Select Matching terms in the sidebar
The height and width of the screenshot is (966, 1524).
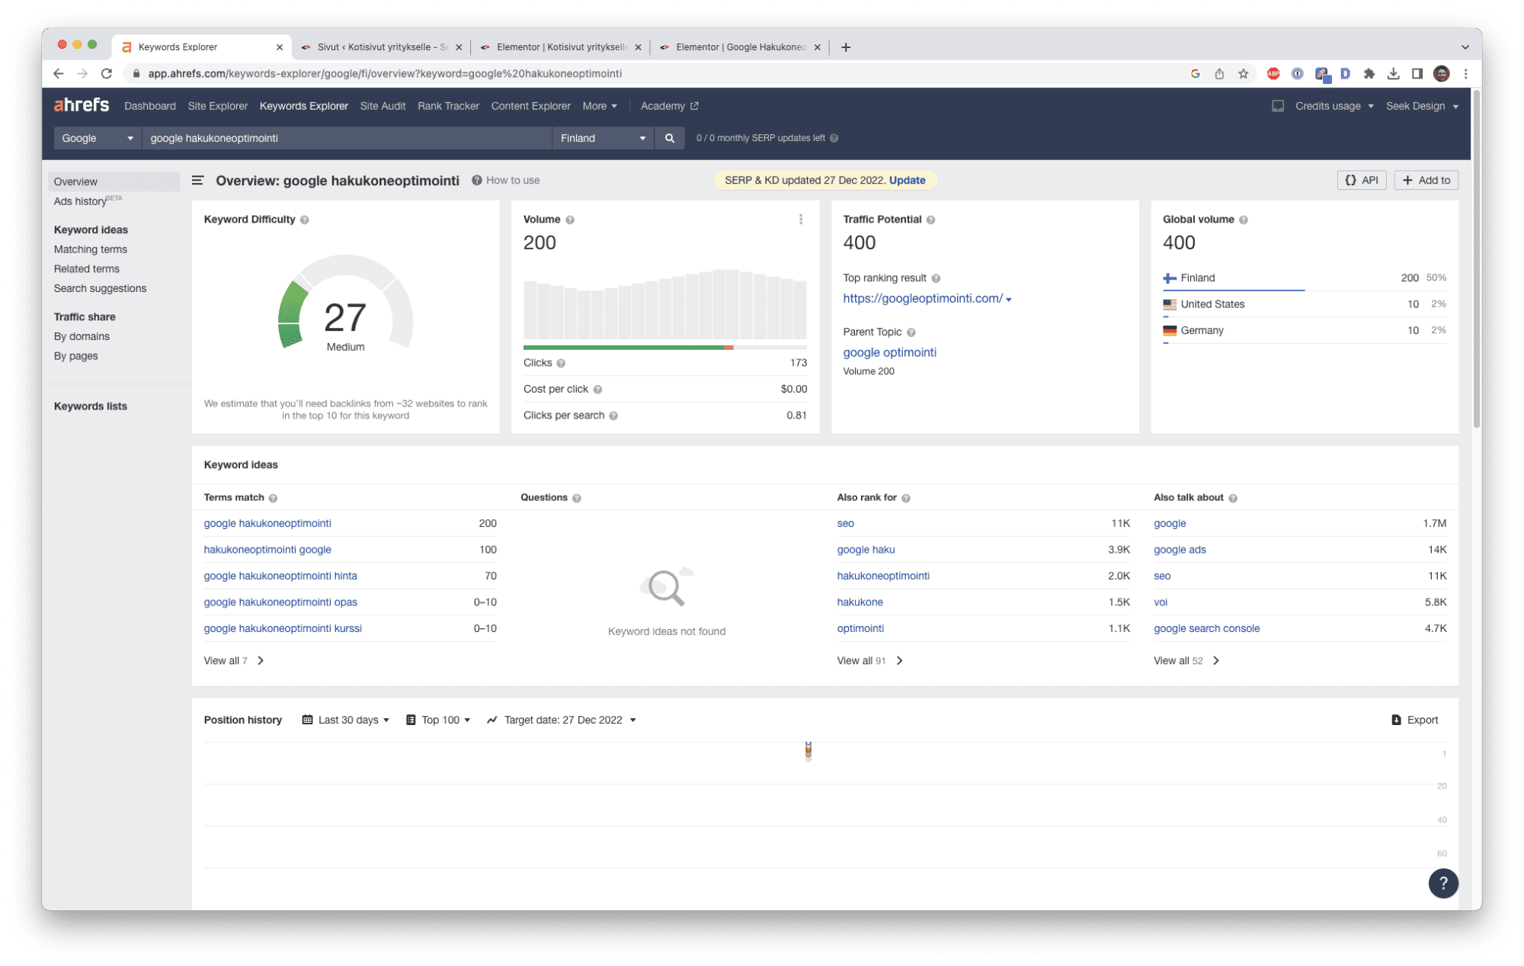[x=90, y=249]
